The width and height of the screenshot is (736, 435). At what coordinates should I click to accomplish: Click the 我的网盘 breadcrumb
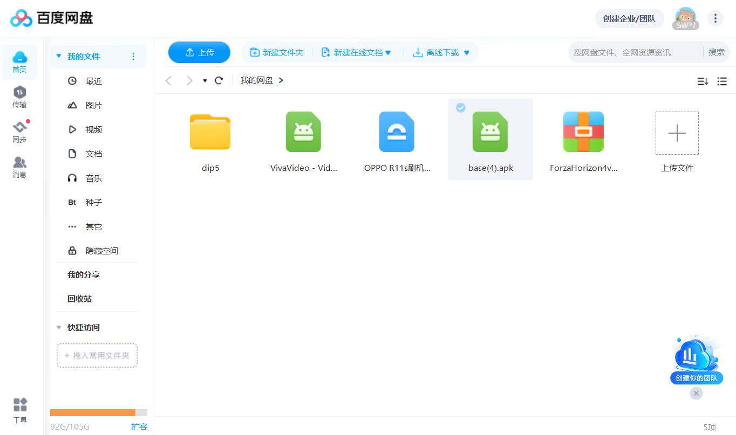click(257, 80)
